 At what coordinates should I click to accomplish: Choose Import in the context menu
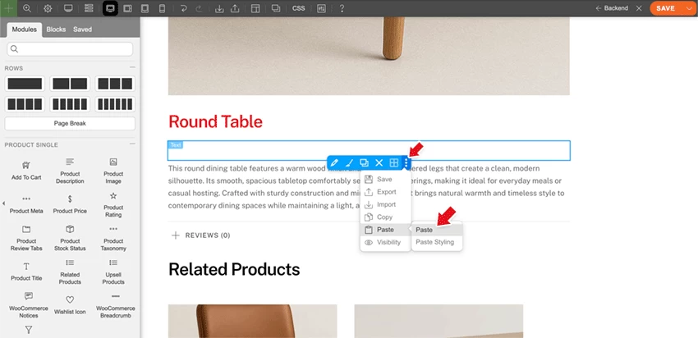(x=385, y=204)
